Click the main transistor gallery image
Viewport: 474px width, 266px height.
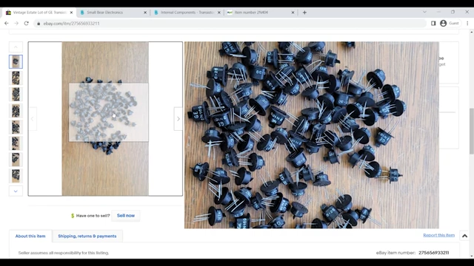105,119
